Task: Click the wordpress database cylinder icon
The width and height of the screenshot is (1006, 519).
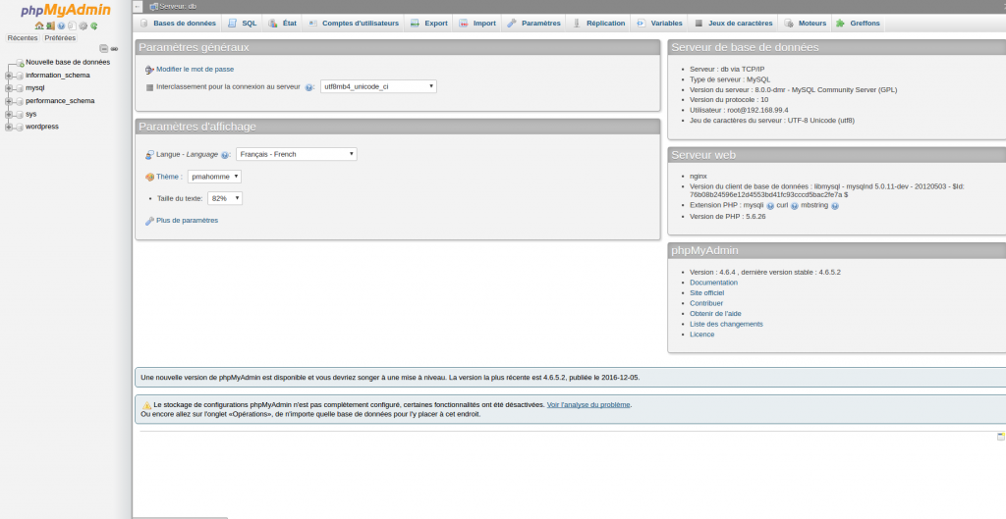Action: click(20, 127)
